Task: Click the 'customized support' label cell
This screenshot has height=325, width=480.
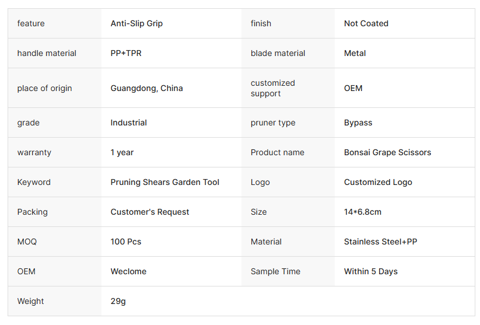Action: [273, 88]
